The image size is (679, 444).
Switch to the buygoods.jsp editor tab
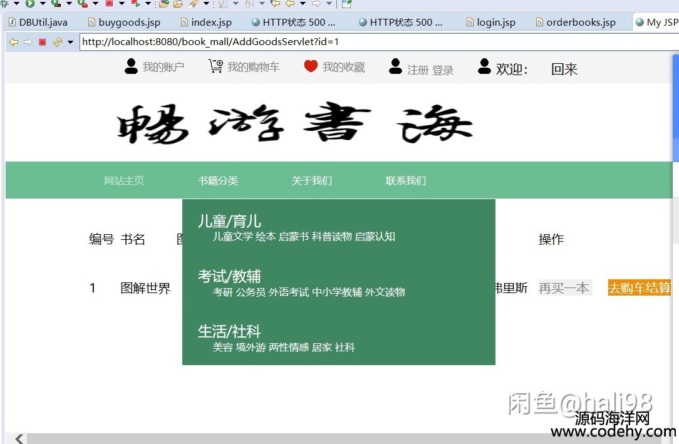124,22
